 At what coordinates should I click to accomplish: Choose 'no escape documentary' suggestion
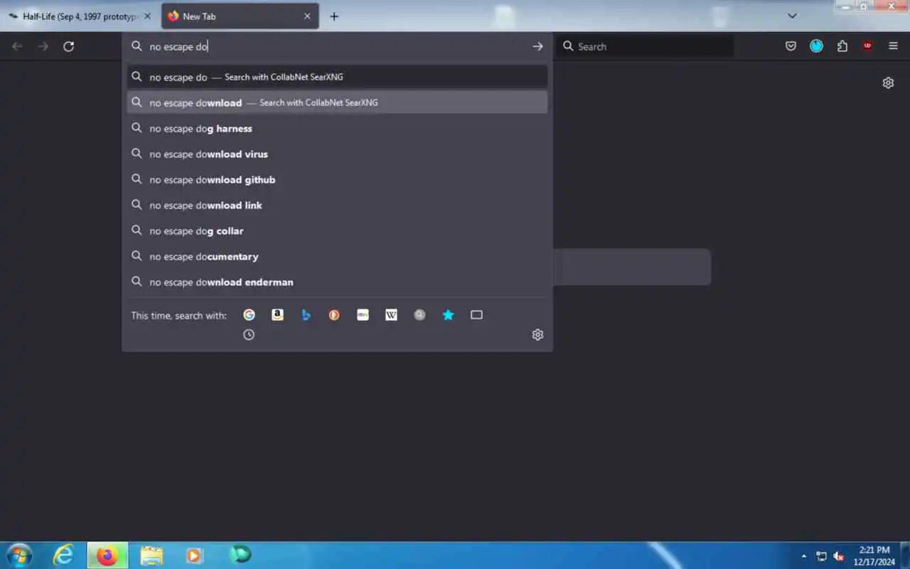tap(338, 256)
